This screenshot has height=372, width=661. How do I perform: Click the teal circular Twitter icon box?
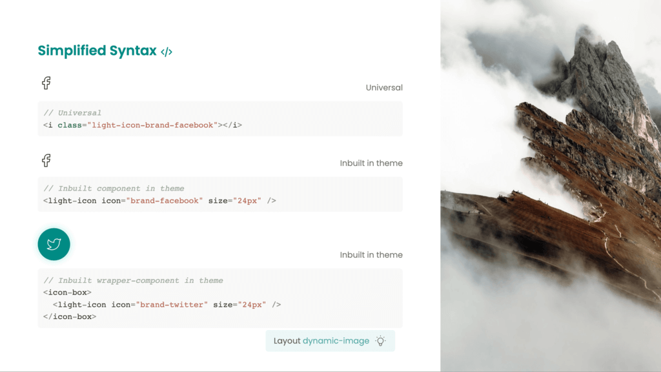(54, 244)
